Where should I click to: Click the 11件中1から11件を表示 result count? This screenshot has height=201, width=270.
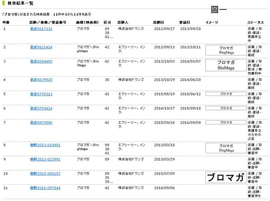pos(72,14)
